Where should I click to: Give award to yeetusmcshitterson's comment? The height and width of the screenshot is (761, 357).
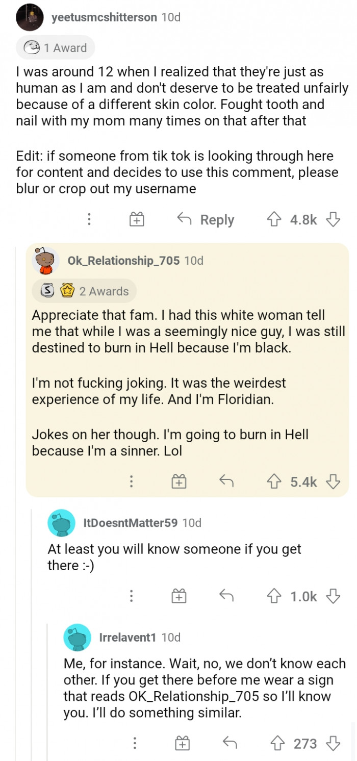click(136, 220)
